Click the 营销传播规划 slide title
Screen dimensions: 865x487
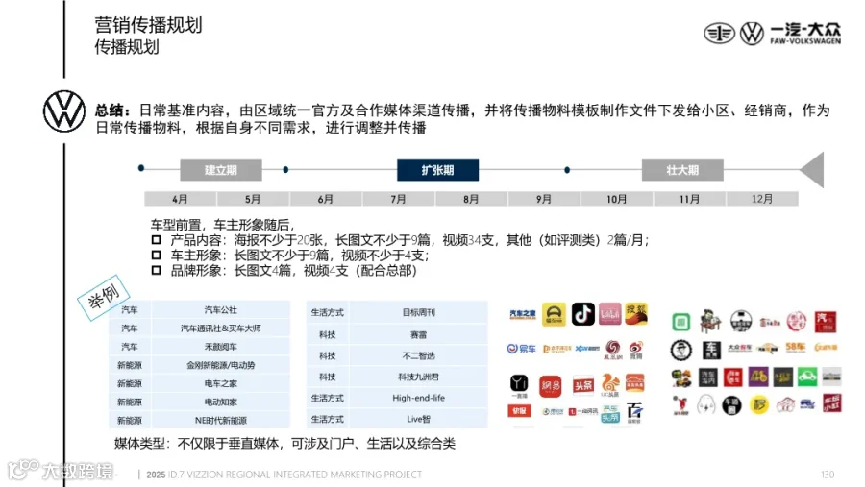[148, 25]
